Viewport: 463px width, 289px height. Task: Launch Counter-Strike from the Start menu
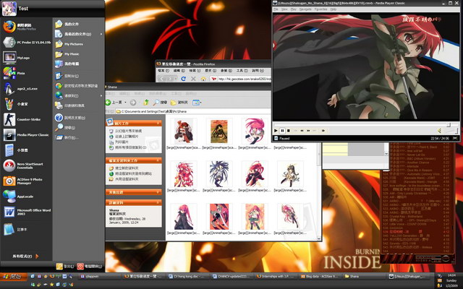point(22,119)
